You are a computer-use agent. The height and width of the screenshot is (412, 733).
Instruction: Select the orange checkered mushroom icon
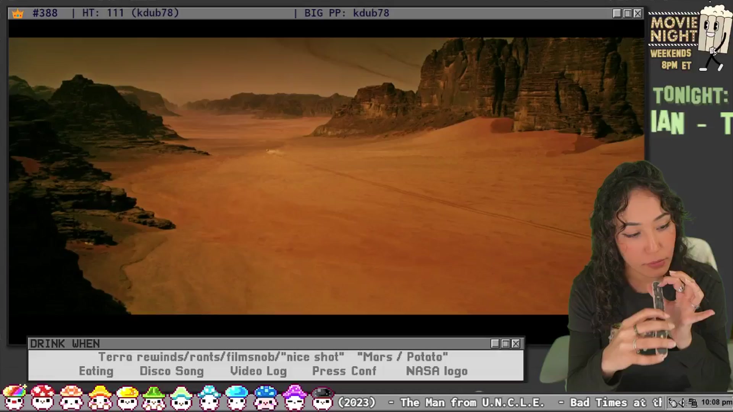coord(71,397)
